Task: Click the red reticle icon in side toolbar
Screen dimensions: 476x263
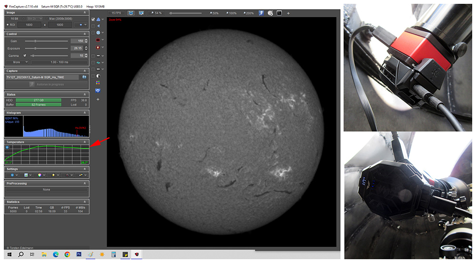Action: (x=98, y=48)
